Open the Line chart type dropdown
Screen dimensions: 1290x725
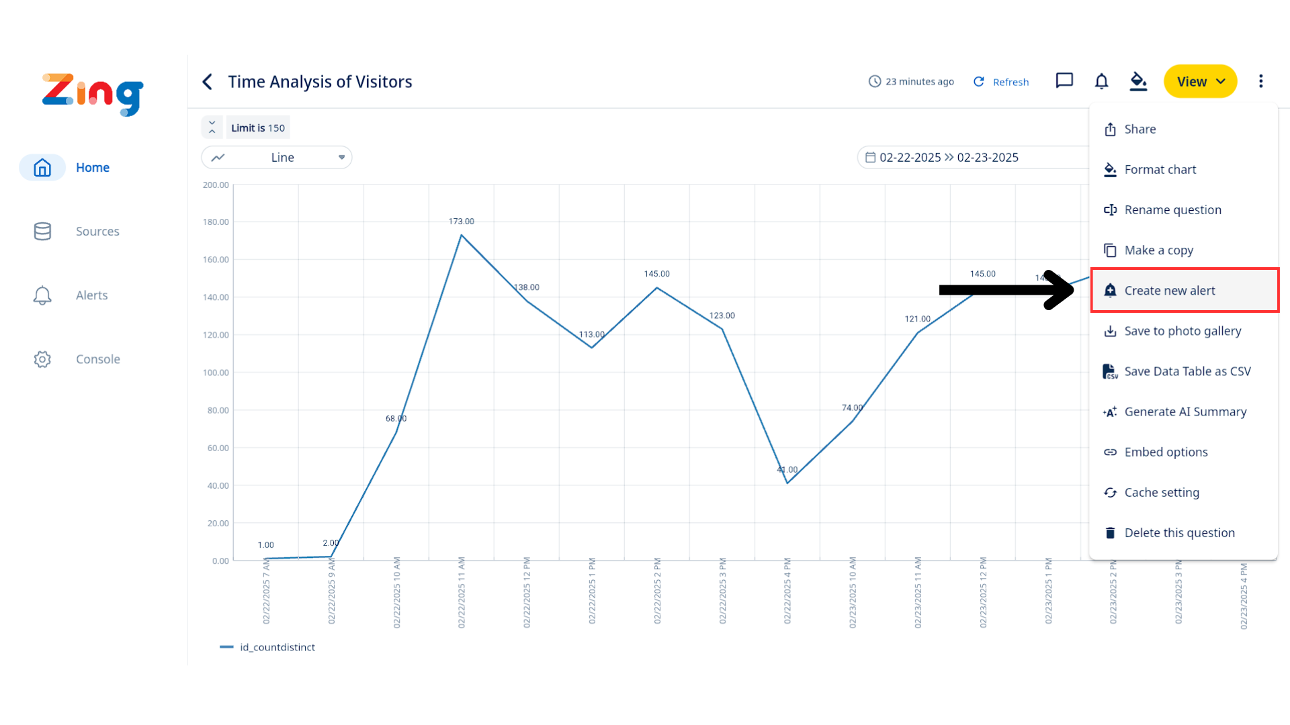click(x=277, y=158)
